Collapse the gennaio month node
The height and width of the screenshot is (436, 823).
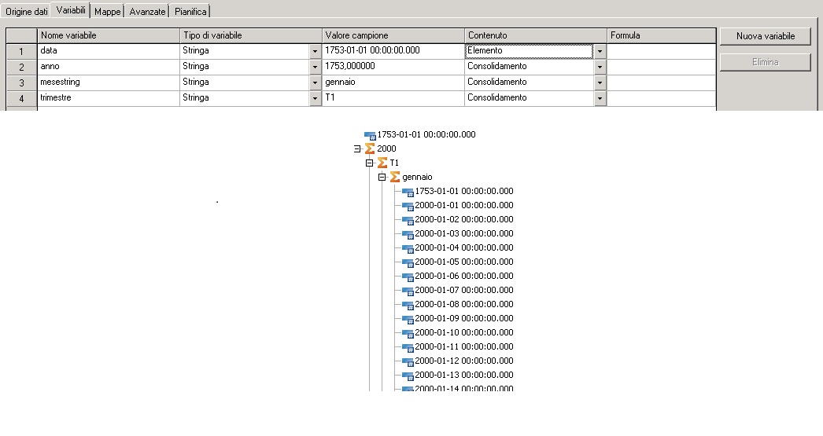[x=382, y=177]
